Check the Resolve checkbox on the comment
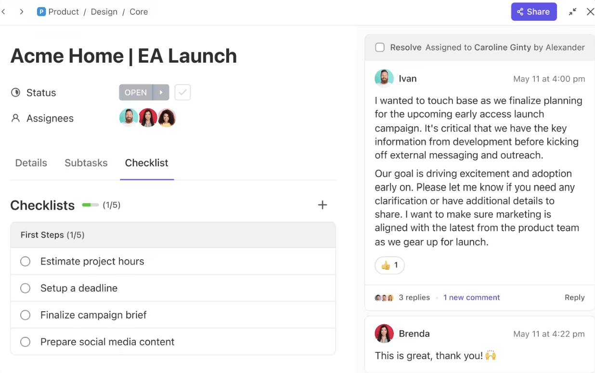Image resolution: width=595 pixels, height=373 pixels. tap(380, 47)
